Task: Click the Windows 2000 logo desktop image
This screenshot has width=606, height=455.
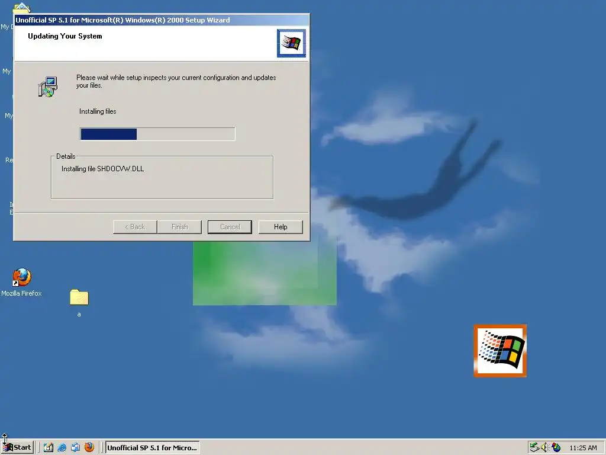Action: pos(500,351)
